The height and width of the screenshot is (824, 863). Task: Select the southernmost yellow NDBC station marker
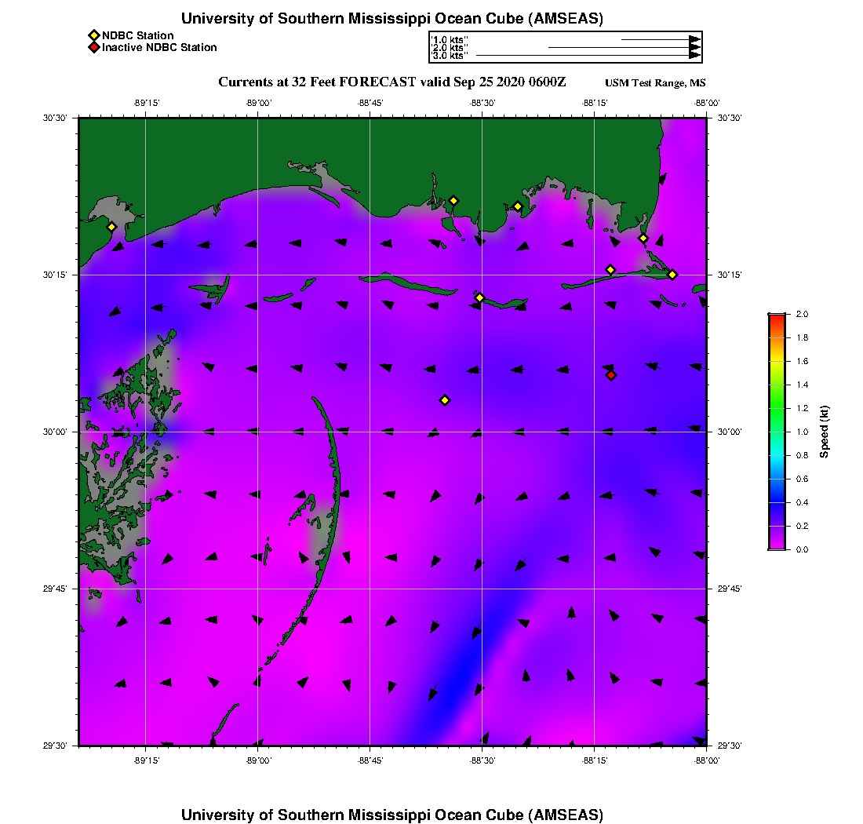pos(445,400)
